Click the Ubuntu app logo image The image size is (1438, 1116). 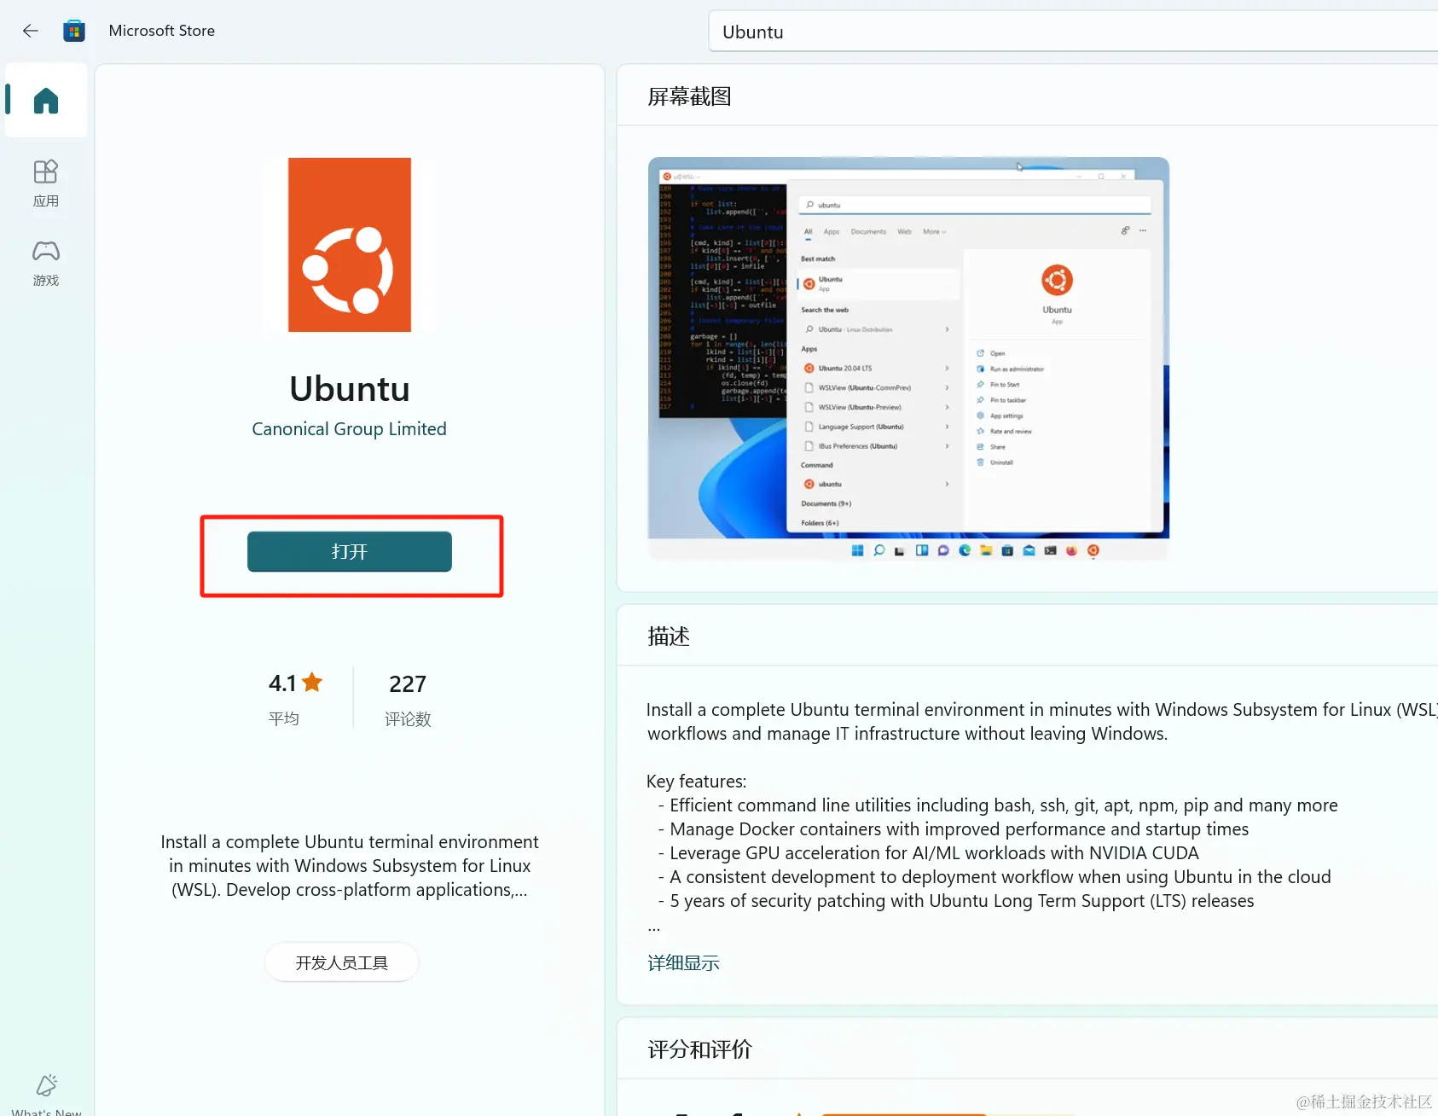350,245
